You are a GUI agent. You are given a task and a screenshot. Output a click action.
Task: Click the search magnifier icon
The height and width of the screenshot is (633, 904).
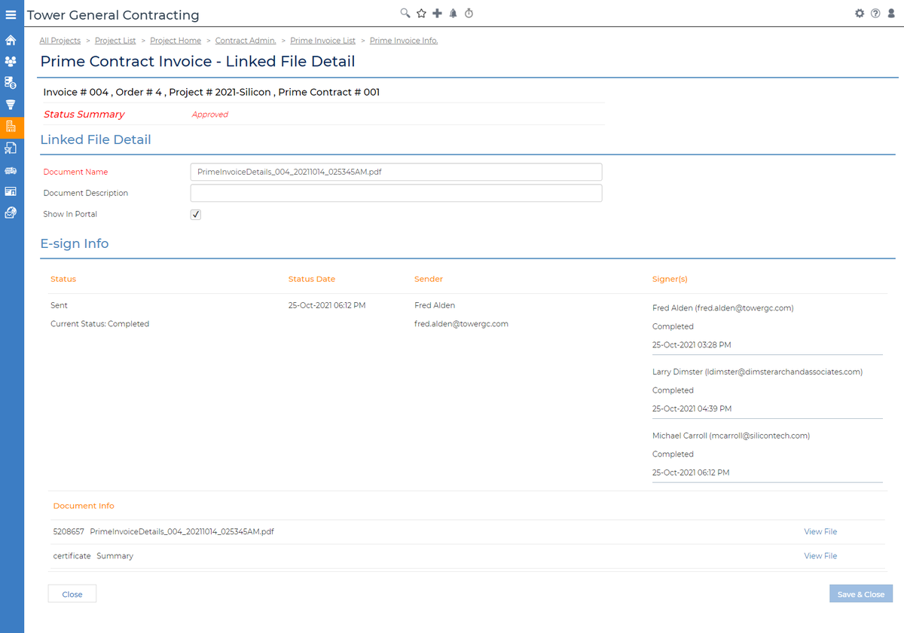[405, 13]
